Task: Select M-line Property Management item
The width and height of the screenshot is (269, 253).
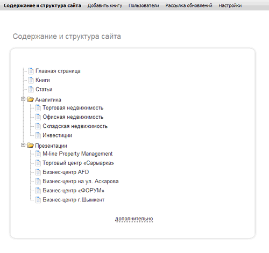Action: 77,154
